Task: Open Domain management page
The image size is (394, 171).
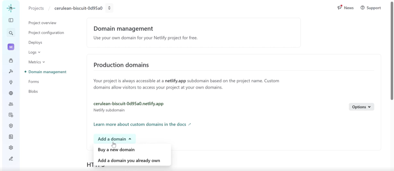Action: (47, 72)
